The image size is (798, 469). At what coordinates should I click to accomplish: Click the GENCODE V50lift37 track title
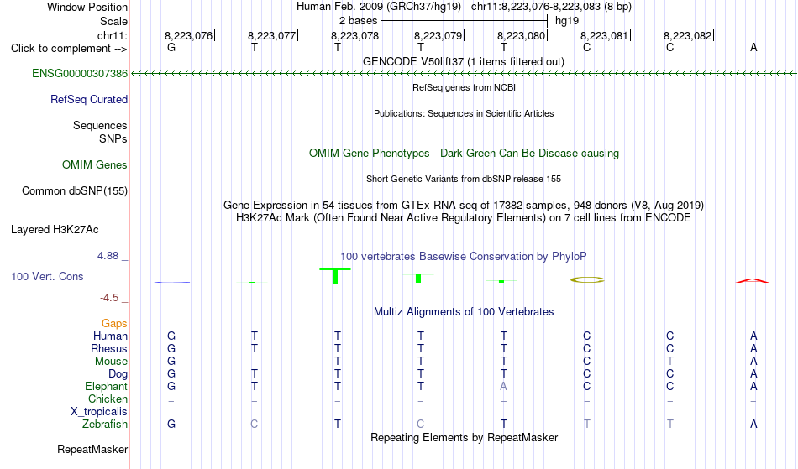pyautogui.click(x=463, y=61)
